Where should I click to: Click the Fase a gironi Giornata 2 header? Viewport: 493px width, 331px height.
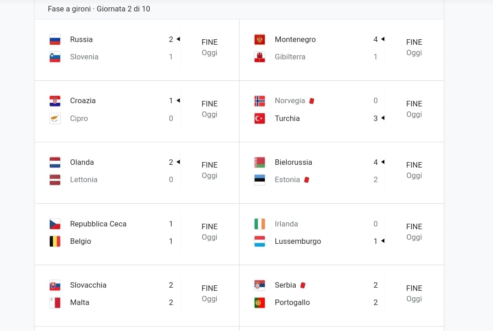pos(99,9)
